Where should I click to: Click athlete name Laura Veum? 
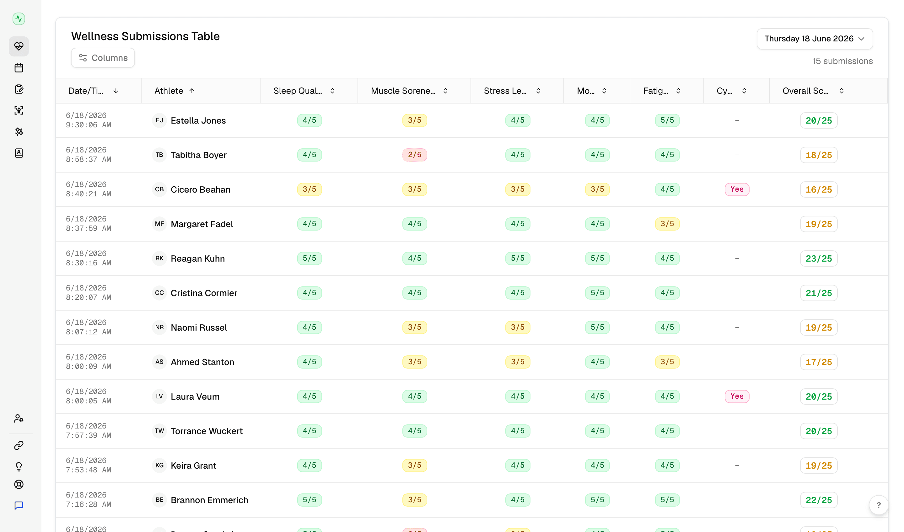[195, 396]
